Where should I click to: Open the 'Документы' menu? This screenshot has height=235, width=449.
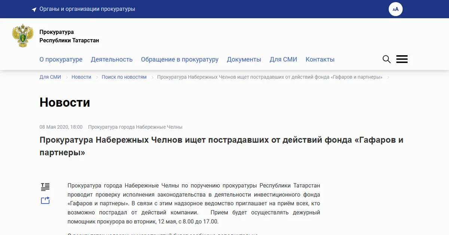coord(244,59)
